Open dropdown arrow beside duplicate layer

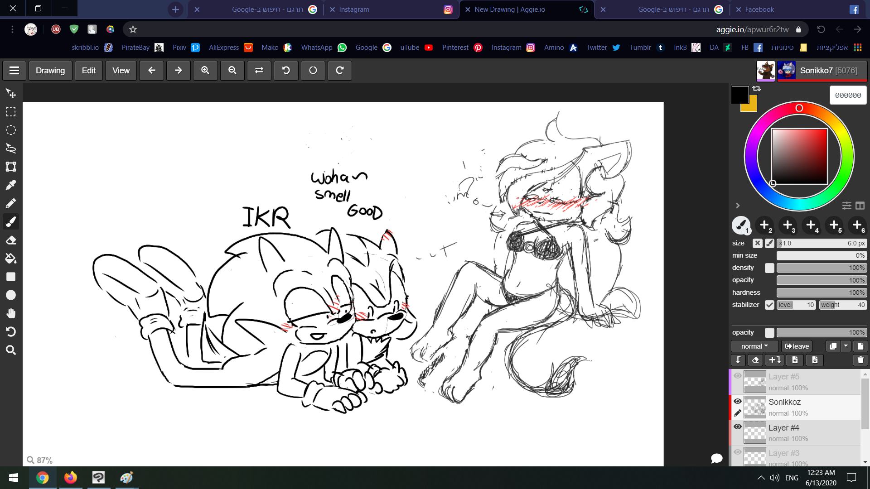pos(846,346)
